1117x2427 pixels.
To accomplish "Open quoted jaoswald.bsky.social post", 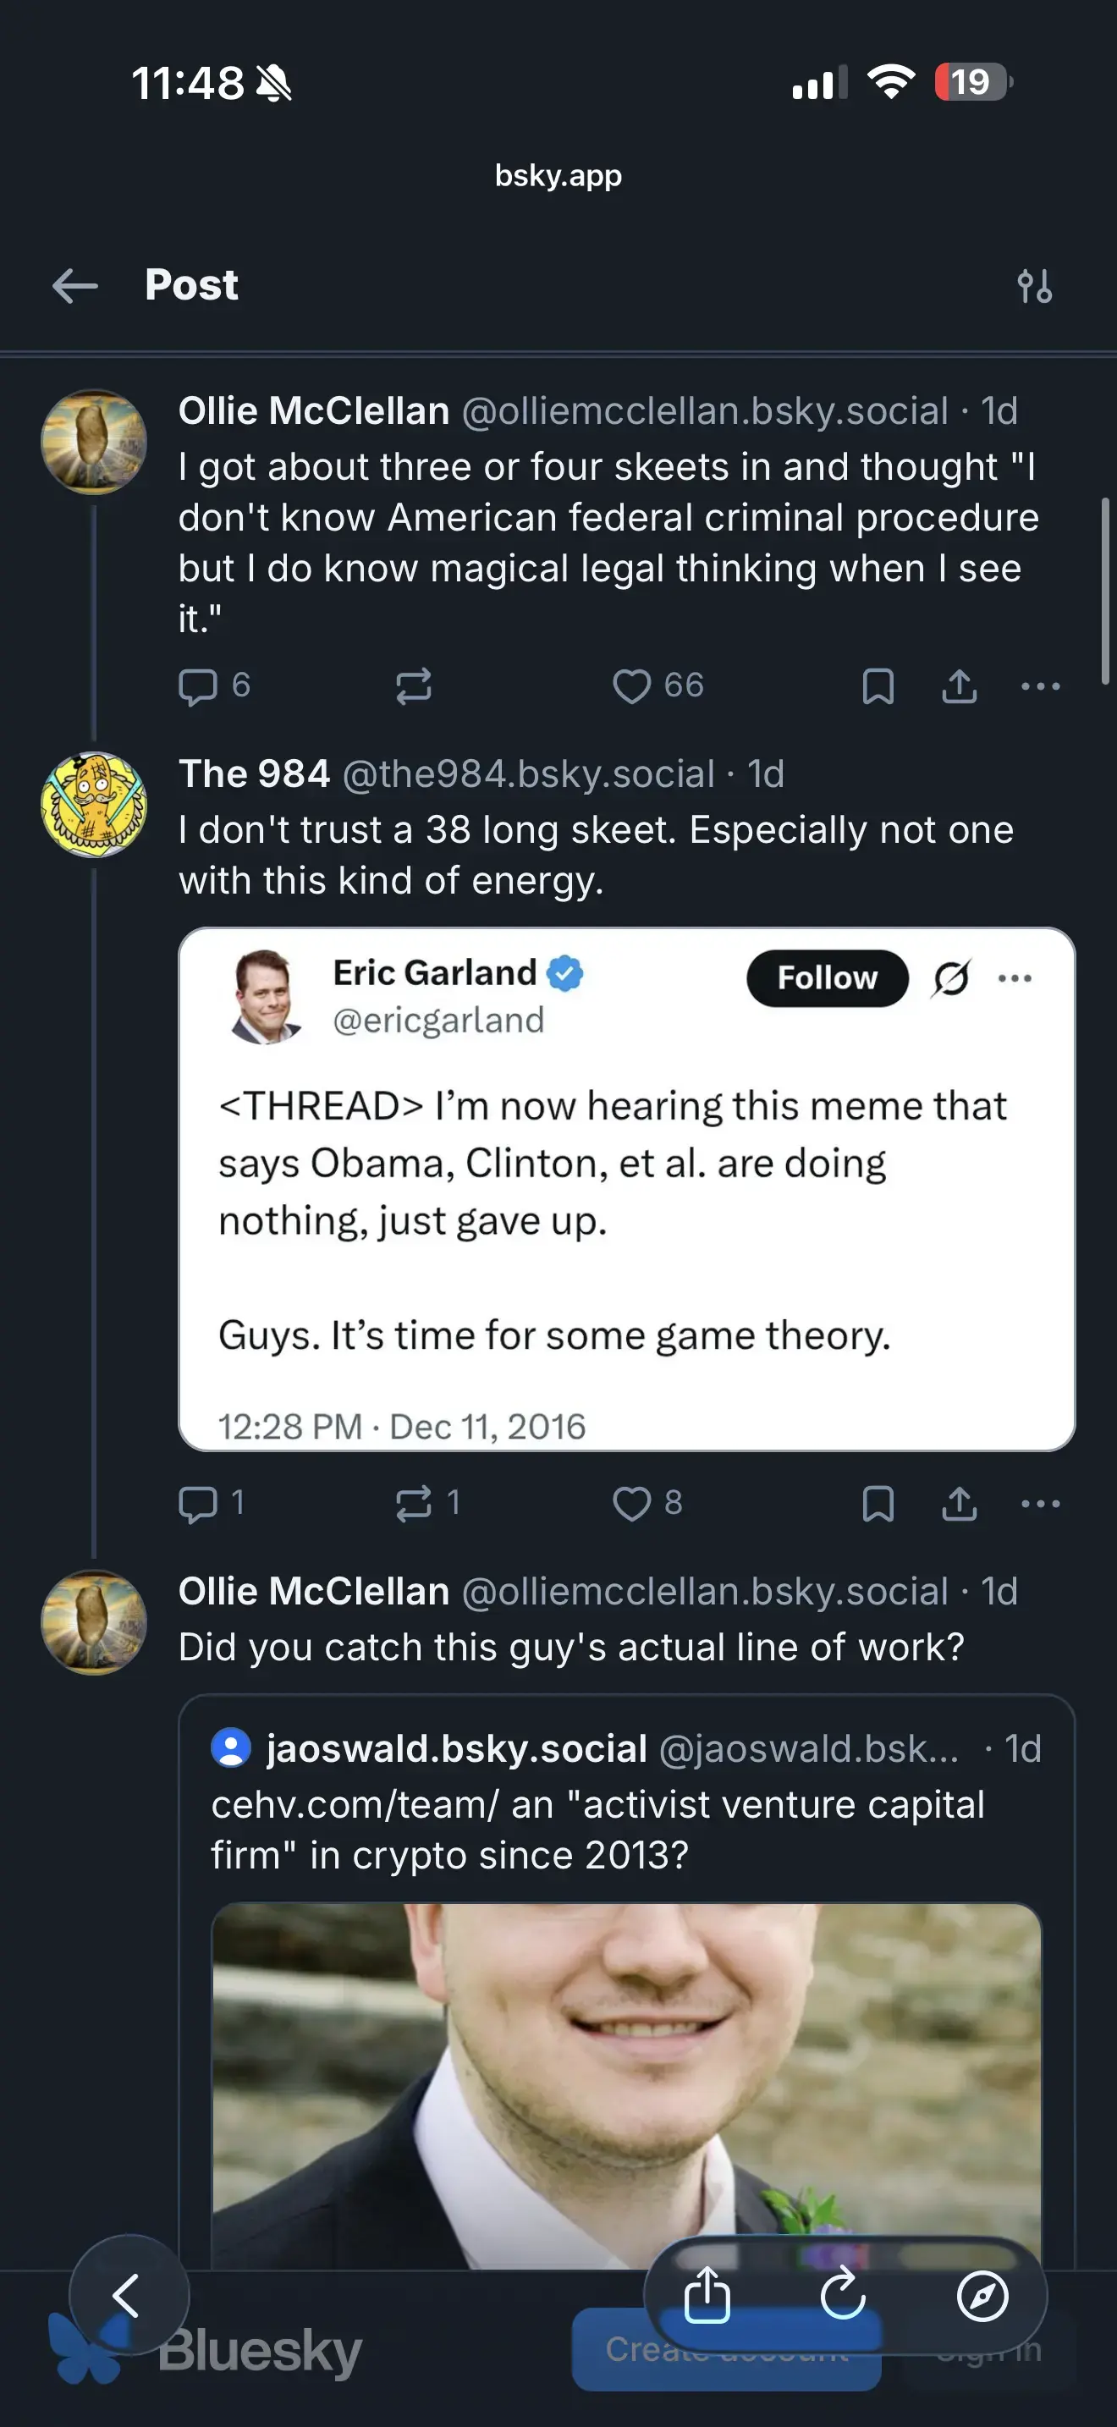I will tap(626, 1804).
